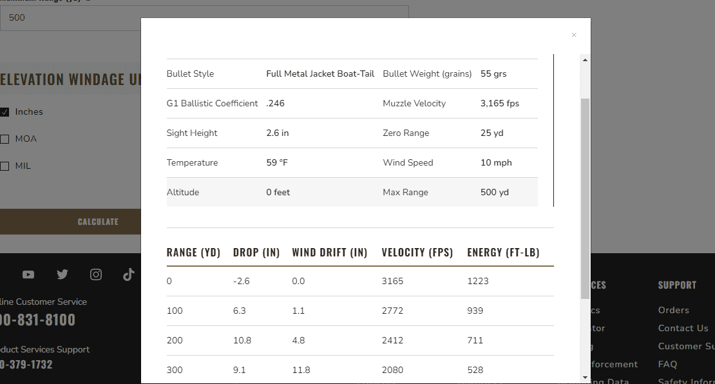Click the Wind Drift (IN) column header

(x=330, y=252)
